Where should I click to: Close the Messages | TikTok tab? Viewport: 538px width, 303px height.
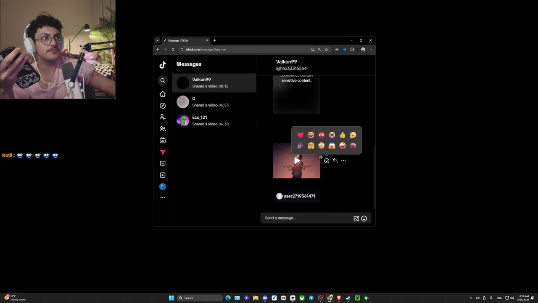tap(207, 40)
